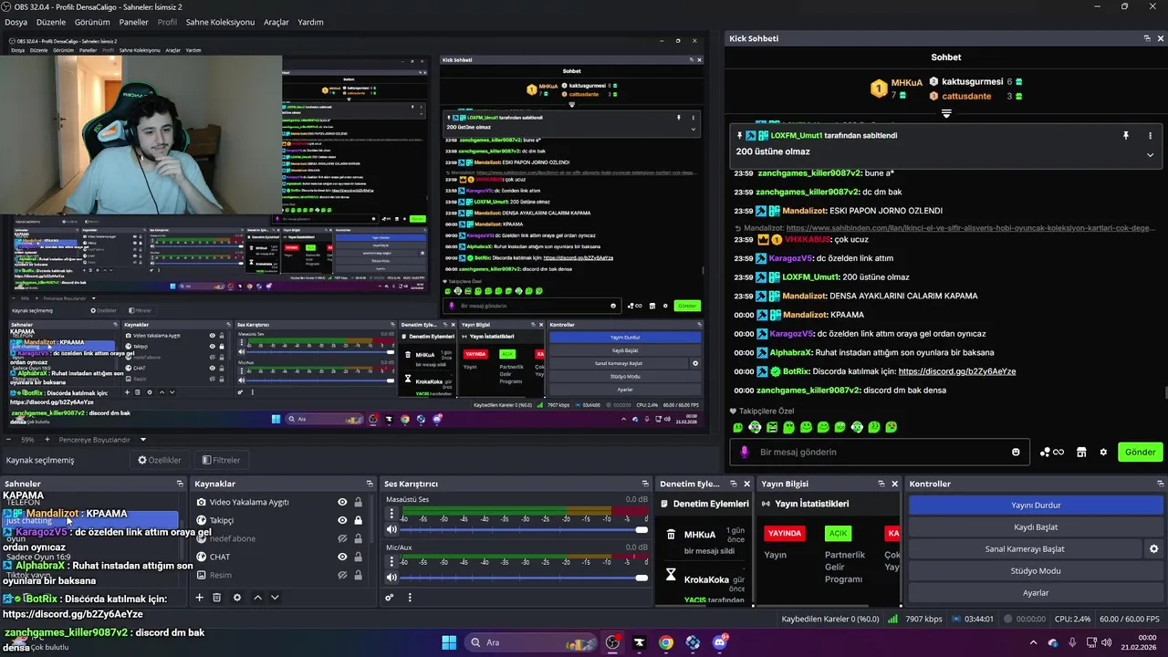Open Filtreler for selected source
The height and width of the screenshot is (657, 1168).
pos(222,460)
